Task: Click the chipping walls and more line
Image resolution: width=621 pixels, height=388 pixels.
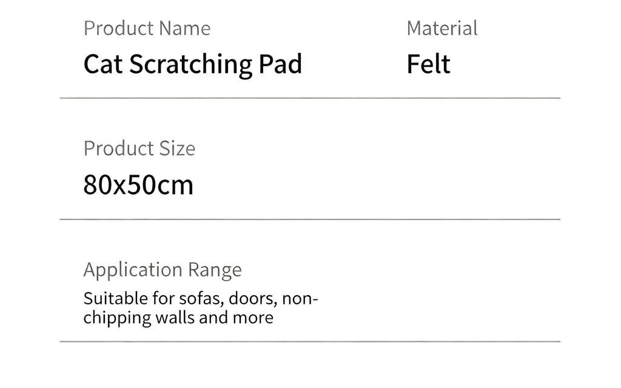Action: pos(178,318)
